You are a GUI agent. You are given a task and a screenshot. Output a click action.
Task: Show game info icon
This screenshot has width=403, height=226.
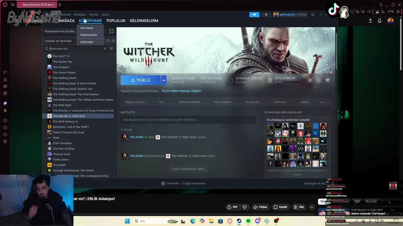pos(319,80)
